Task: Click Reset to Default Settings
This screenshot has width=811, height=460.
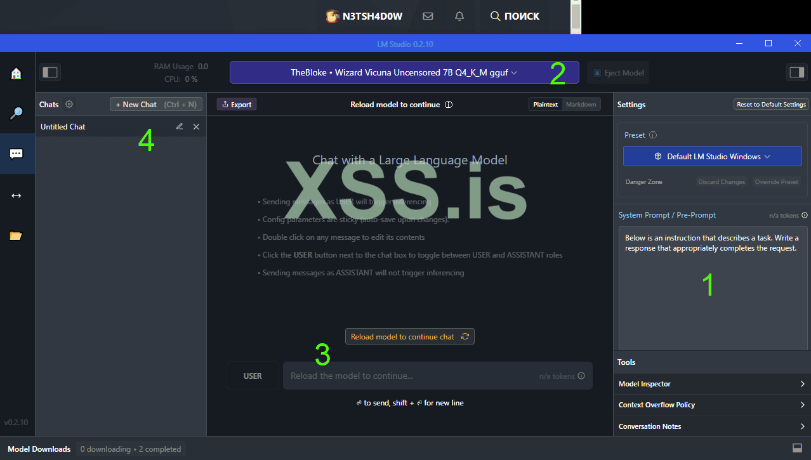Action: point(771,104)
